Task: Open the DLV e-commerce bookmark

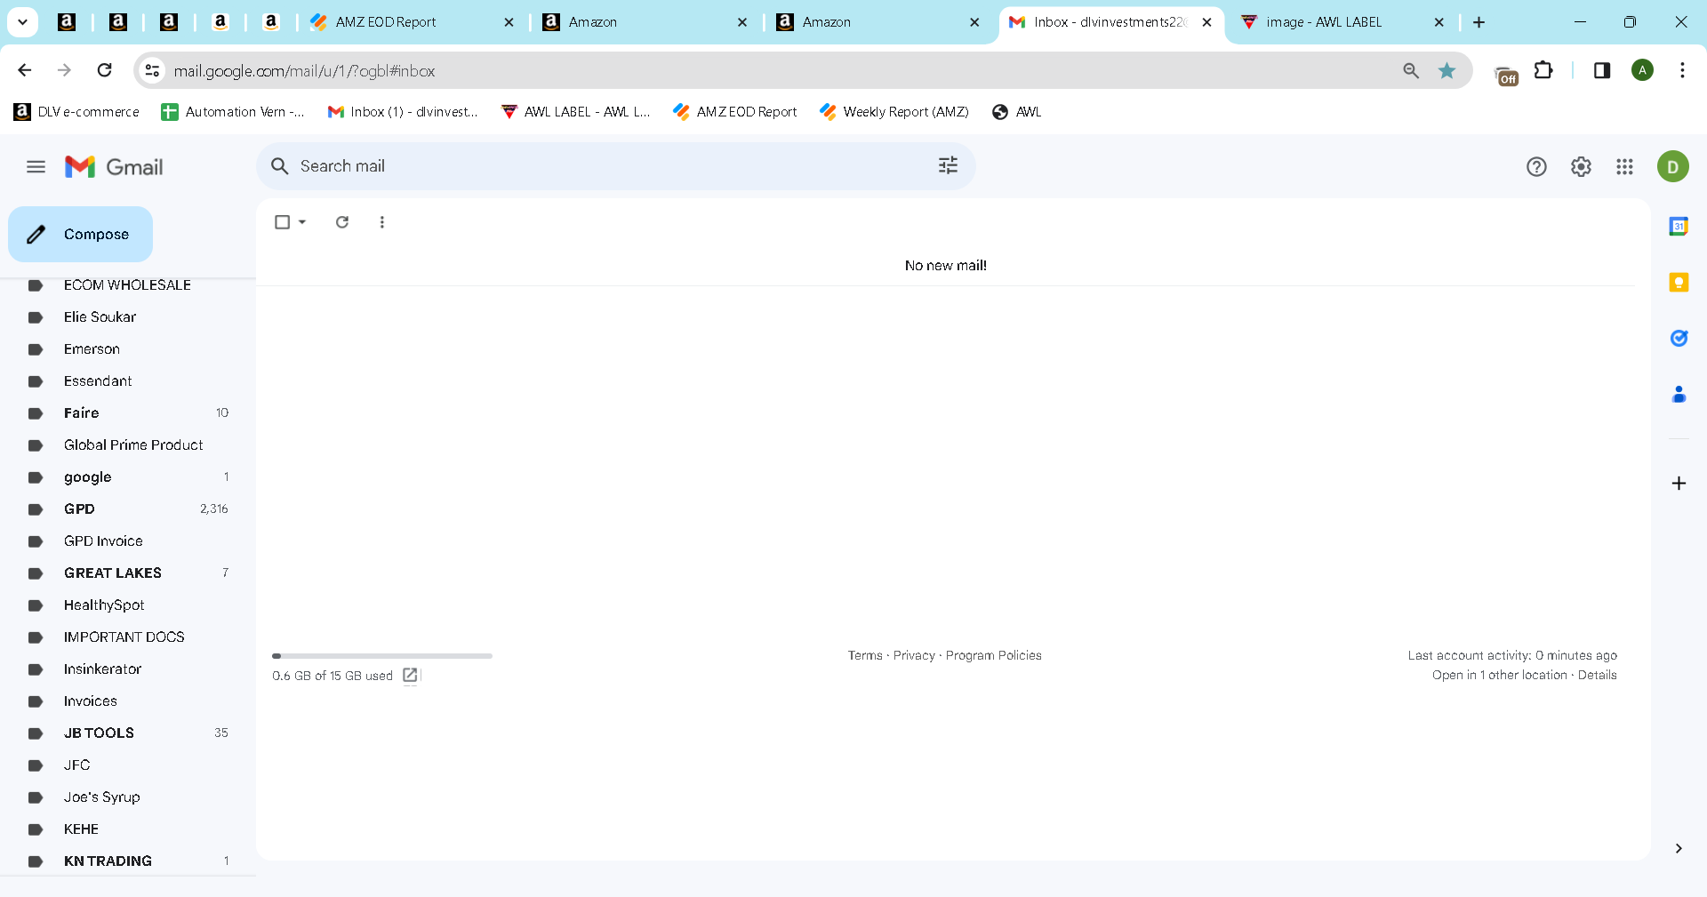Action: 76,112
